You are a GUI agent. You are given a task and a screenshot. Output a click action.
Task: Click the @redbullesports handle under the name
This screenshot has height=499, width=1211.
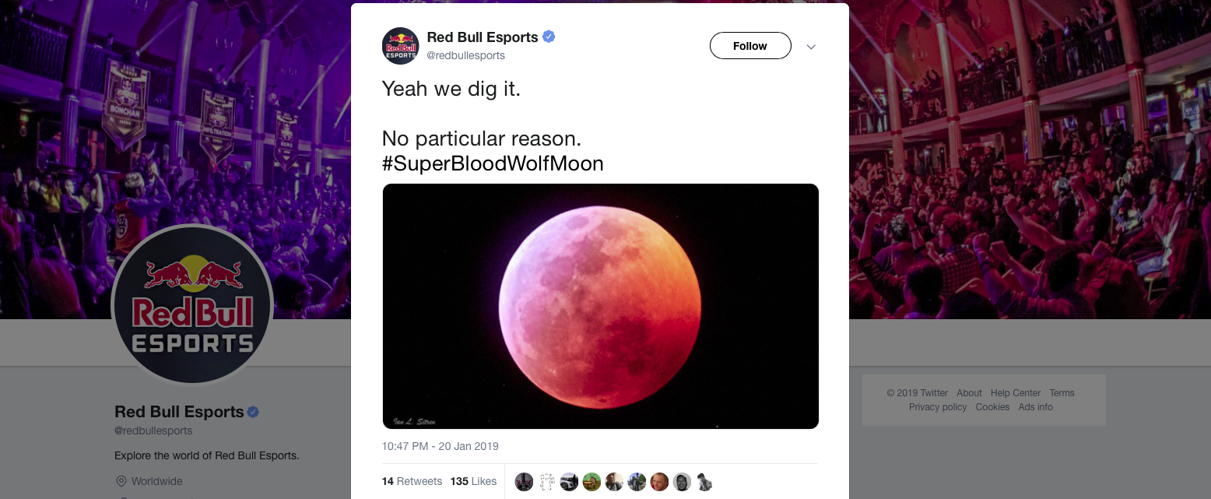[465, 55]
